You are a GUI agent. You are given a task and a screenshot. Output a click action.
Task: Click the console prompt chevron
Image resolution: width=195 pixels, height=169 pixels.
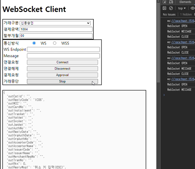[164, 95]
